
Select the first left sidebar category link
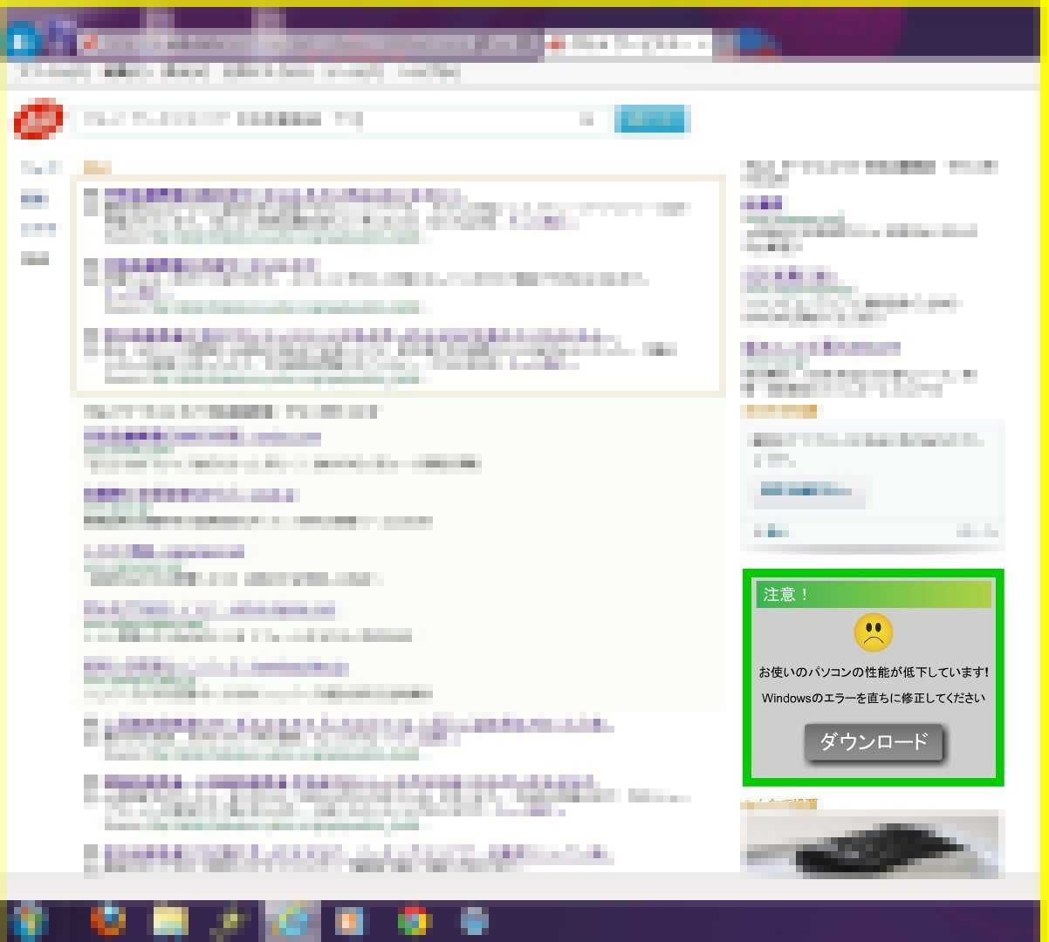[x=39, y=167]
